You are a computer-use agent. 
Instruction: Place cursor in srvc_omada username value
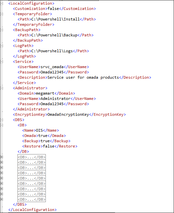click(x=52, y=67)
